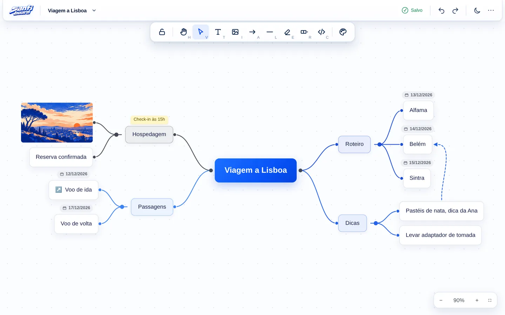Select the Belém node
The height and width of the screenshot is (315, 505).
[418, 144]
